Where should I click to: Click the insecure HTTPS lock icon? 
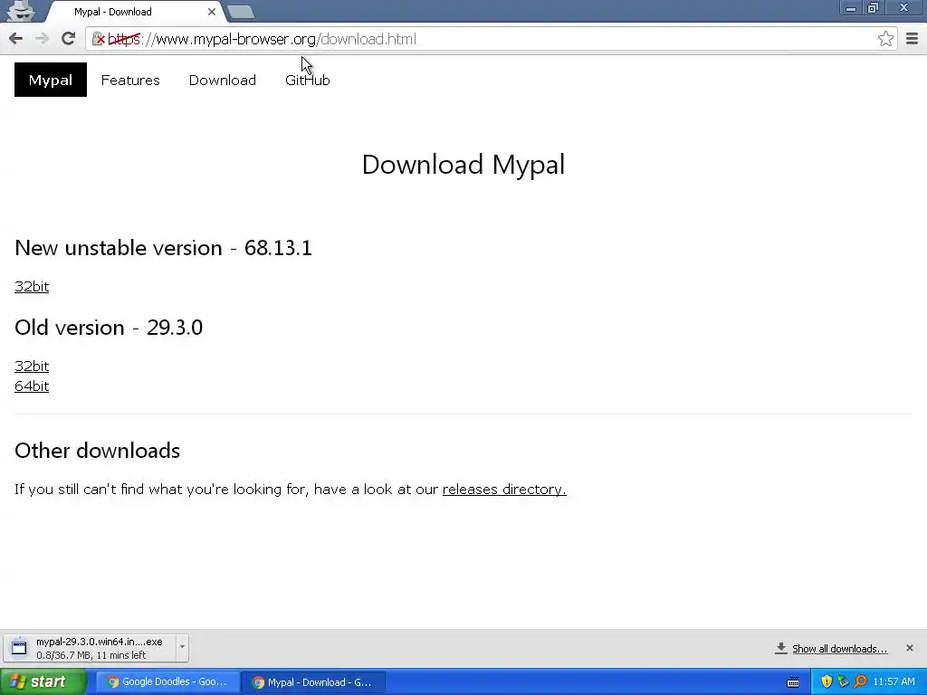98,39
